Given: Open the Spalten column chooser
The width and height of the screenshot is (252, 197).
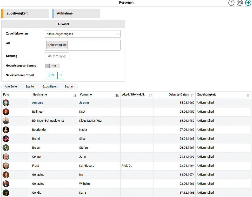Looking at the screenshot, I should point(30,86).
